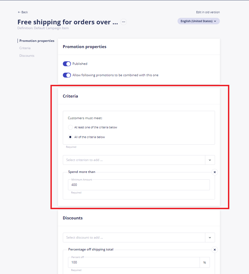249x274 pixels.
Task: Open the three-dot options menu beside the title
Action: click(x=124, y=22)
